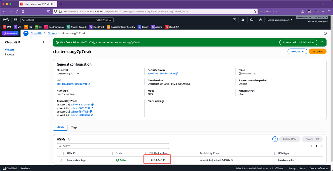This screenshot has width=333, height=171.
Task: Collapse the CloudHSM sidebar
Action: click(x=44, y=42)
